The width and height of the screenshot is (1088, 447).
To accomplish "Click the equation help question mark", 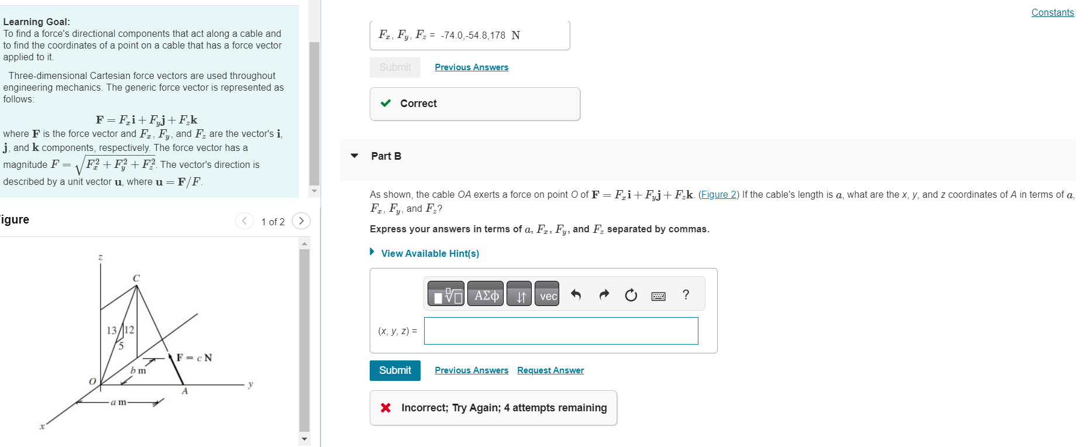I will coord(686,294).
